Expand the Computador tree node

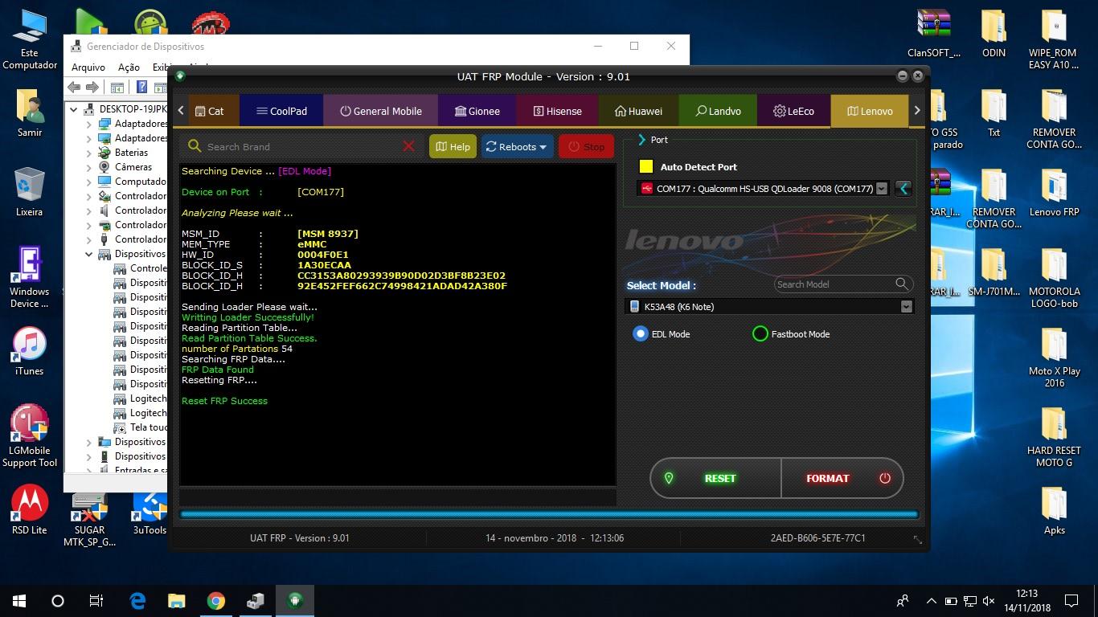(x=88, y=182)
